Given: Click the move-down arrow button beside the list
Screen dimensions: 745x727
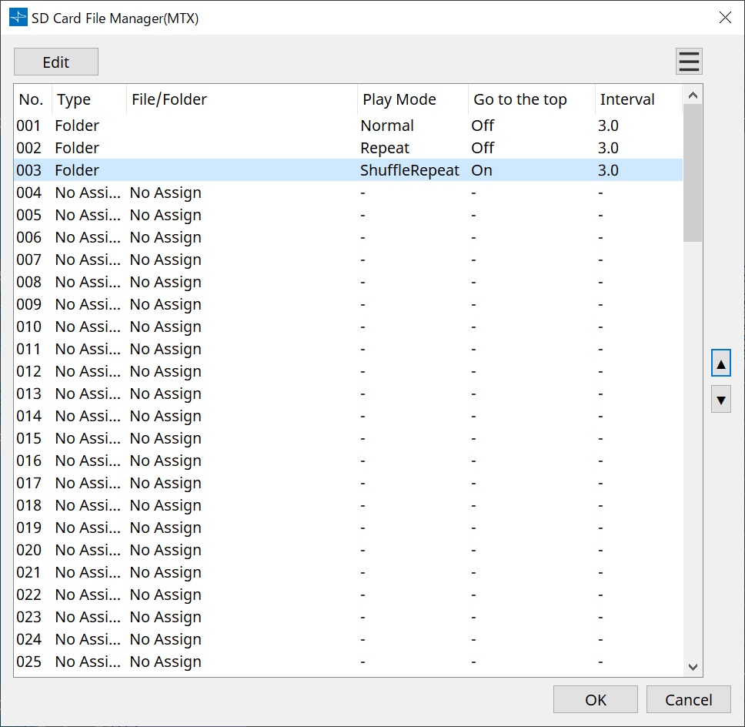Looking at the screenshot, I should 720,399.
